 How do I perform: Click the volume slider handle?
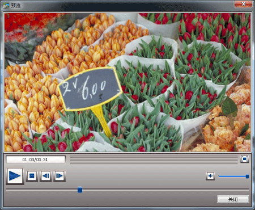click(247, 177)
